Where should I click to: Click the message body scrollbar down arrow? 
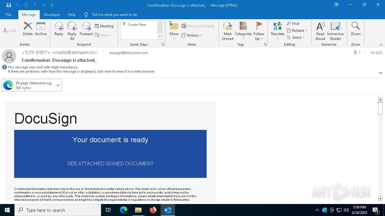click(x=380, y=199)
